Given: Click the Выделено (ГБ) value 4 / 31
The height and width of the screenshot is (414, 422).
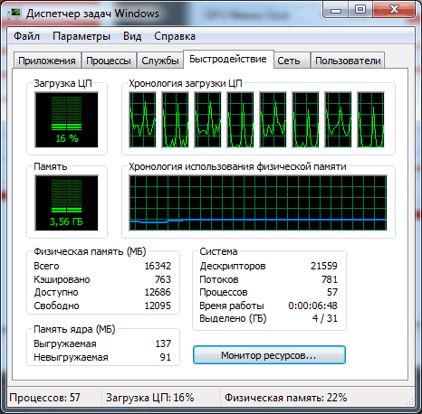Looking at the screenshot, I should tap(325, 318).
